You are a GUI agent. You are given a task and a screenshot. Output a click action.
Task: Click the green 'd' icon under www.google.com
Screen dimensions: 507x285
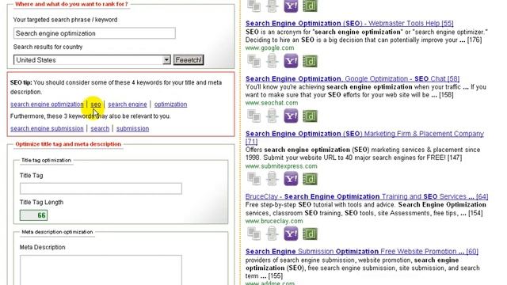[x=310, y=61]
